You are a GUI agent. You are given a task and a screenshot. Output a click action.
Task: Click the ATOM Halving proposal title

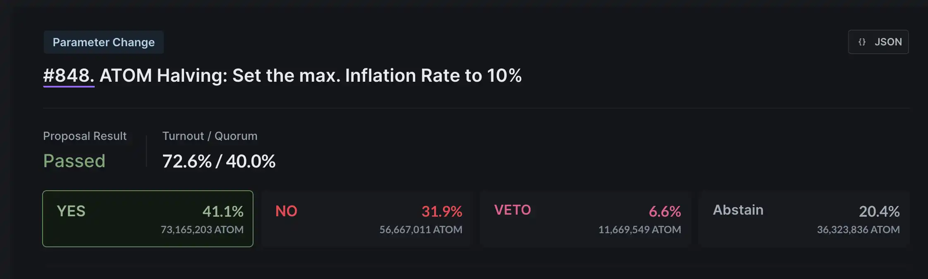click(x=310, y=76)
